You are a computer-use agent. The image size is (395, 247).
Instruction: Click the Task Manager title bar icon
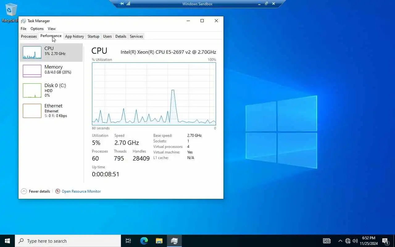point(23,21)
